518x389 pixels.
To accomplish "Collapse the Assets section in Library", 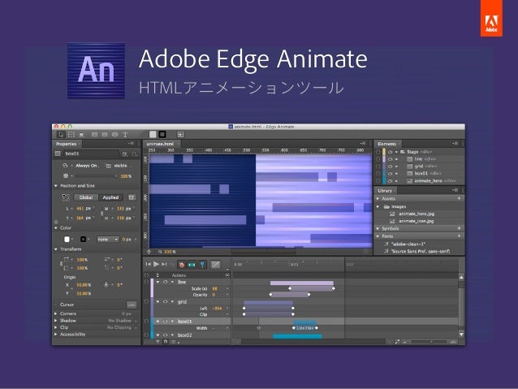I will click(x=378, y=199).
